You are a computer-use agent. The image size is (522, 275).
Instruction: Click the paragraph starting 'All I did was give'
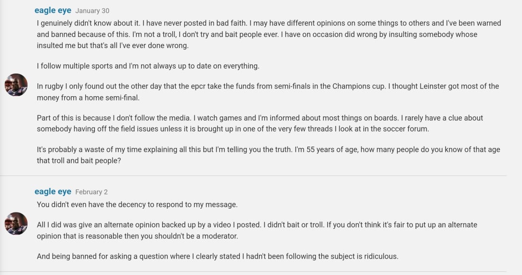point(257,230)
